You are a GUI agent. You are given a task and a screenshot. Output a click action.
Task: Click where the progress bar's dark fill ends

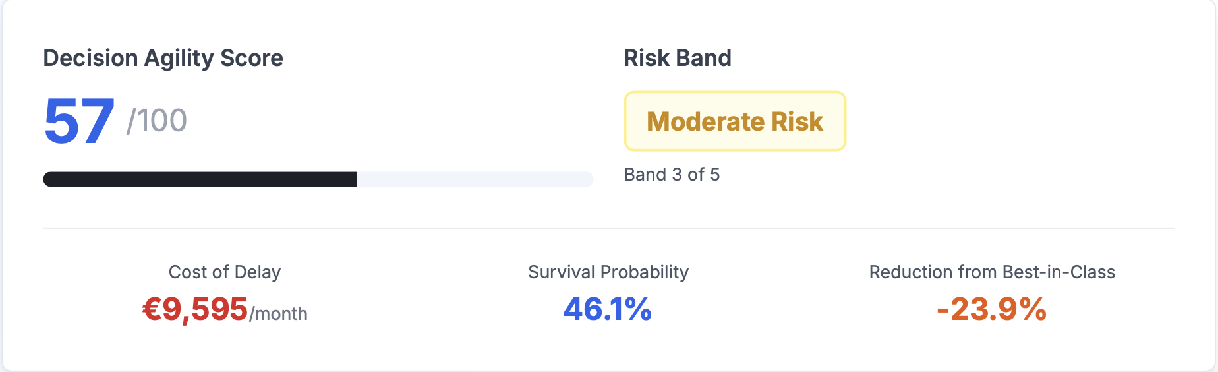point(356,179)
